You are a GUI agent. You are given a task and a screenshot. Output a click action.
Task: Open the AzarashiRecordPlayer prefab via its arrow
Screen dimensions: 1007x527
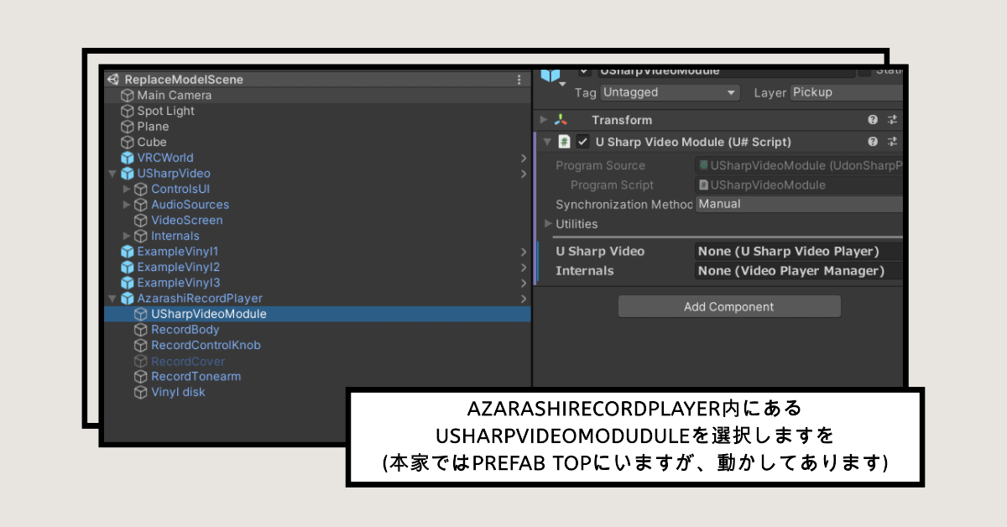point(524,298)
